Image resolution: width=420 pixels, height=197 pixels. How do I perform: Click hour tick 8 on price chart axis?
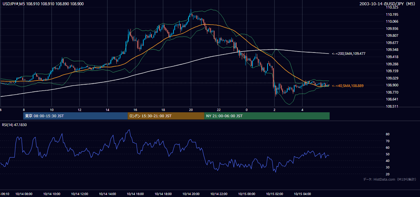point(24,110)
